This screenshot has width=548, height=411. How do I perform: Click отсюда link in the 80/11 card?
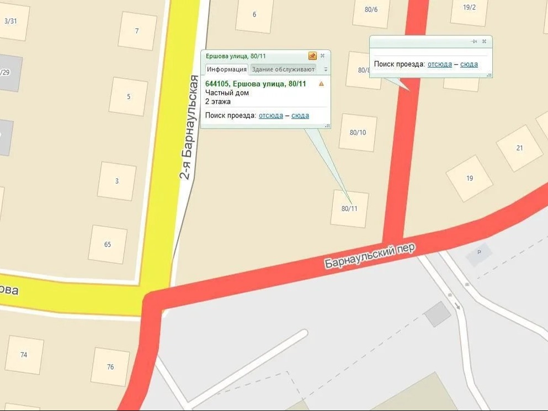tap(271, 115)
